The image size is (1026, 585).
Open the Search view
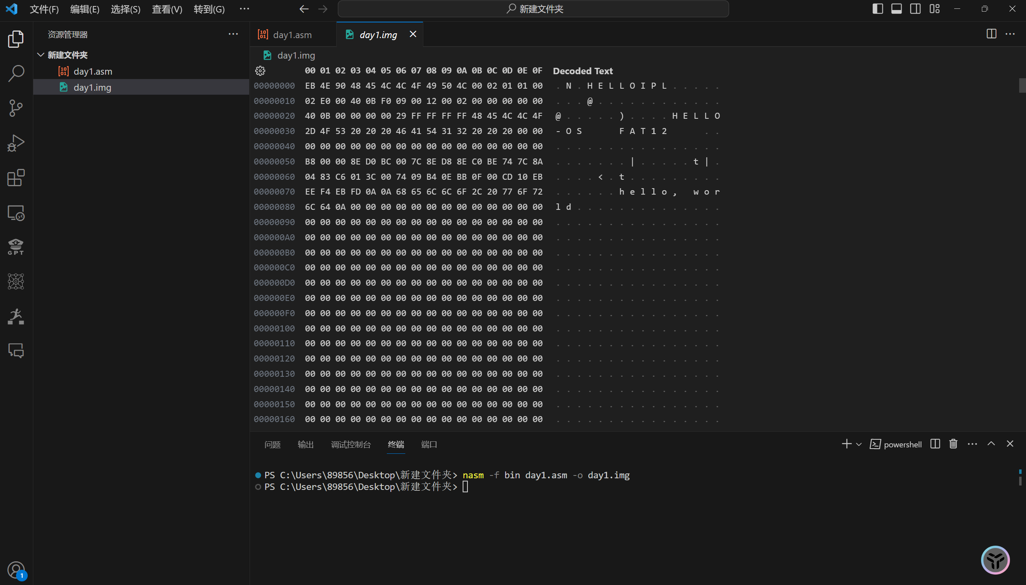pyautogui.click(x=16, y=73)
